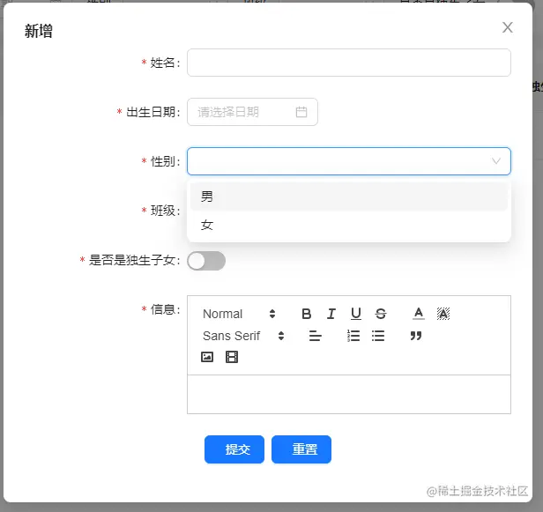543x512 pixels.
Task: Focus the 信息 rich text editing area
Action: coord(349,394)
